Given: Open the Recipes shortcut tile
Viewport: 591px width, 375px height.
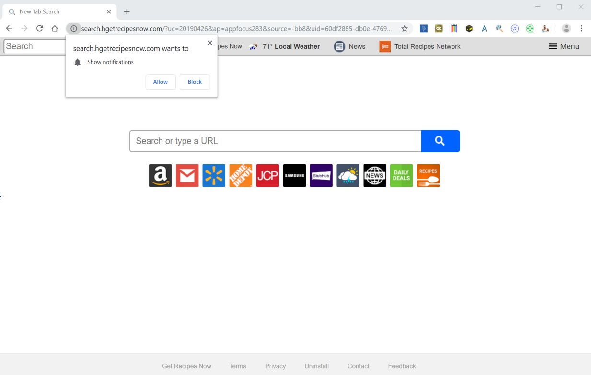Looking at the screenshot, I should (429, 175).
